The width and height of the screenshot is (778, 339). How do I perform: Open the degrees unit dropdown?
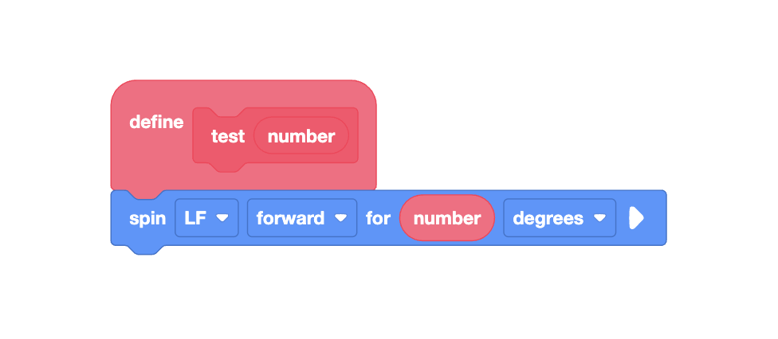[560, 218]
